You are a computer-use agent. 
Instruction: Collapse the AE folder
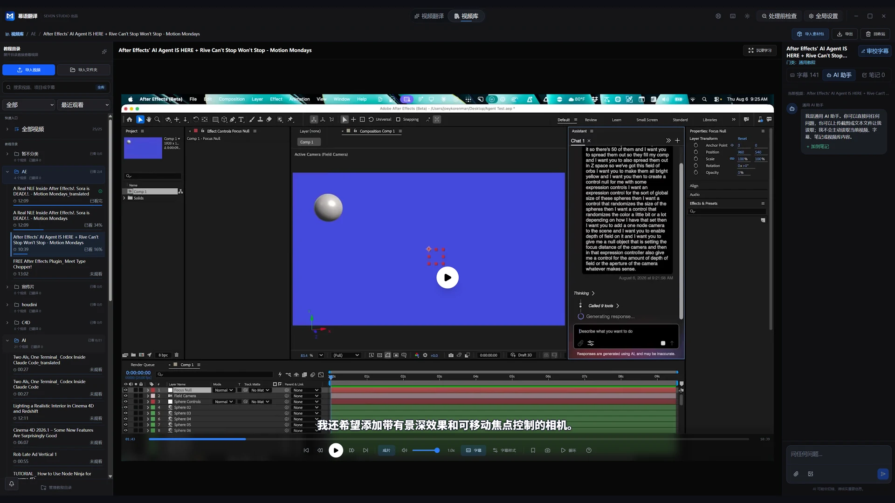7,172
